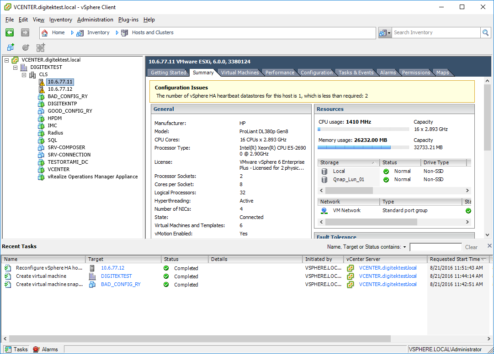The image size is (494, 354).
Task: Select host 10.6.77.11 in the tree
Action: tap(60, 82)
